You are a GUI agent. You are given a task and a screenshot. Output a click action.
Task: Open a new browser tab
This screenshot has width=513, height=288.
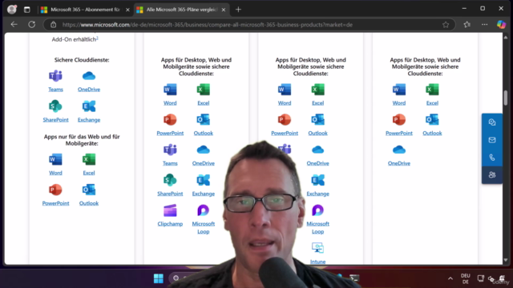click(238, 10)
